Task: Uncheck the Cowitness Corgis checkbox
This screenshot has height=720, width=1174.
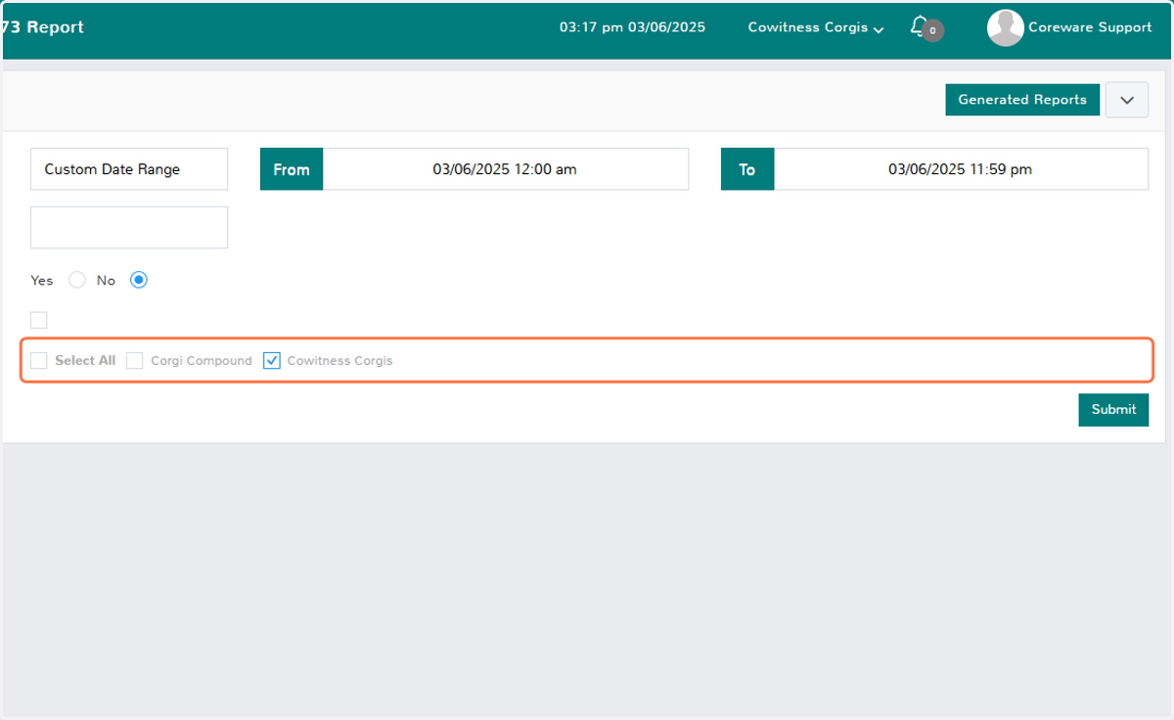Action: pyautogui.click(x=272, y=361)
